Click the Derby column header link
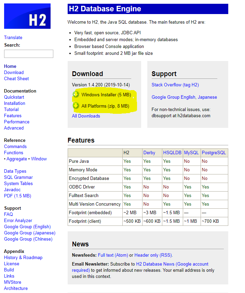Screen dimensions: 245x293 [149, 152]
